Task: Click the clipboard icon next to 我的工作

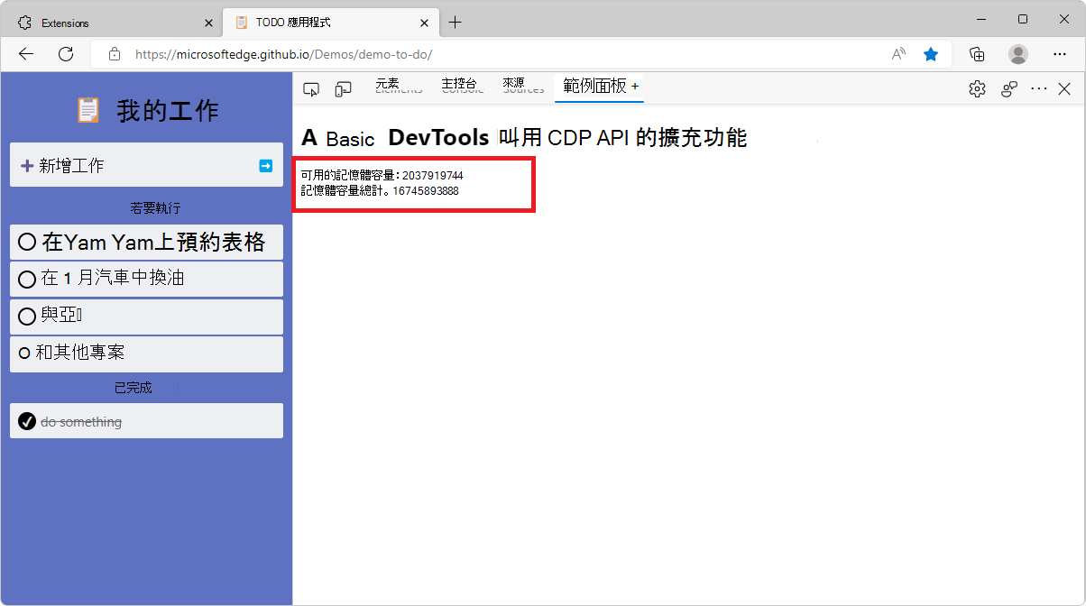Action: click(87, 109)
